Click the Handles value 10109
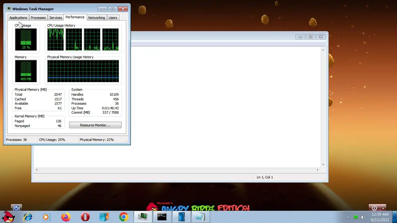 click(114, 94)
